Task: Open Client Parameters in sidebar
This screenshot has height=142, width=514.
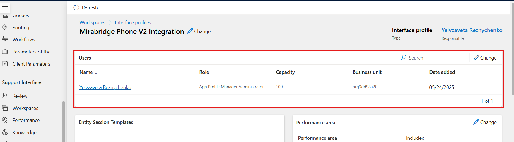Action: tap(31, 64)
